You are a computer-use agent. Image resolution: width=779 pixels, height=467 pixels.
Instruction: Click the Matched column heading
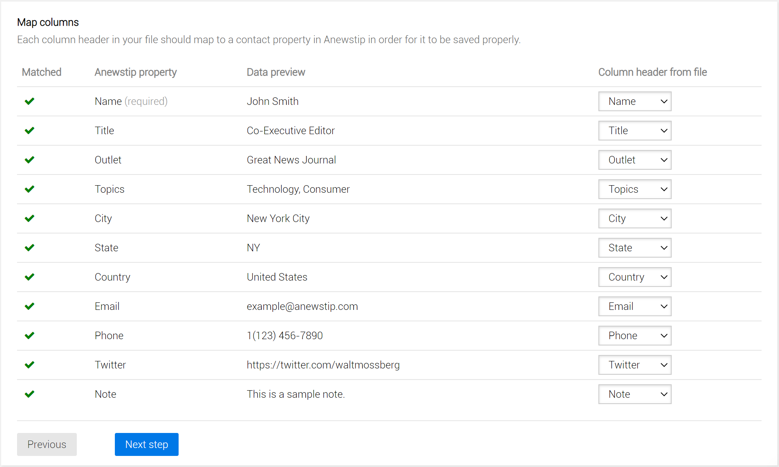[42, 72]
